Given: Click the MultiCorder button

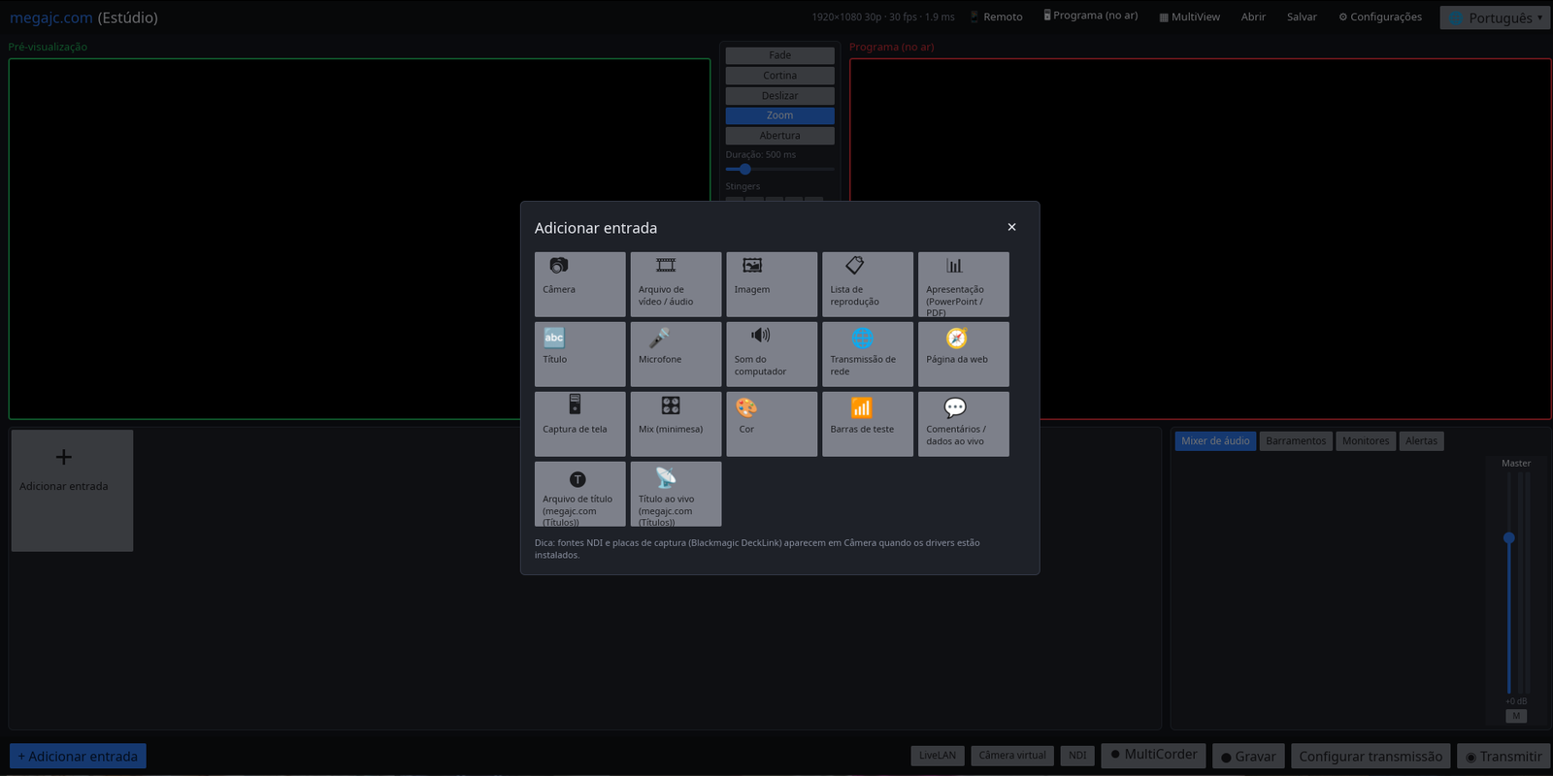Looking at the screenshot, I should click(x=1154, y=755).
